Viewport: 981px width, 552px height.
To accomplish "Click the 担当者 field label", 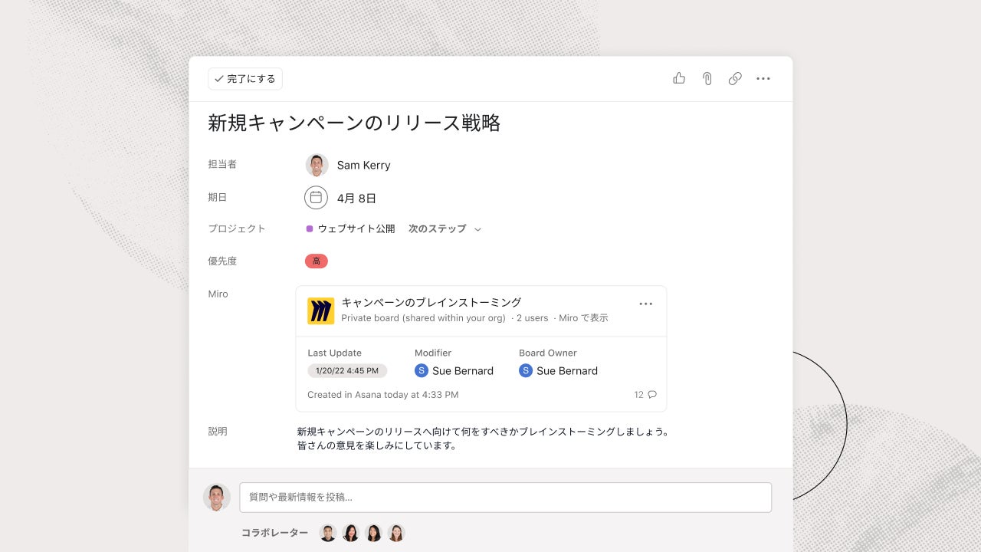I will click(x=222, y=164).
